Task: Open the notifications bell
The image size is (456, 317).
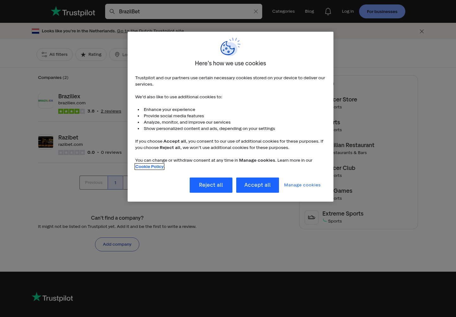Action: 328,11
